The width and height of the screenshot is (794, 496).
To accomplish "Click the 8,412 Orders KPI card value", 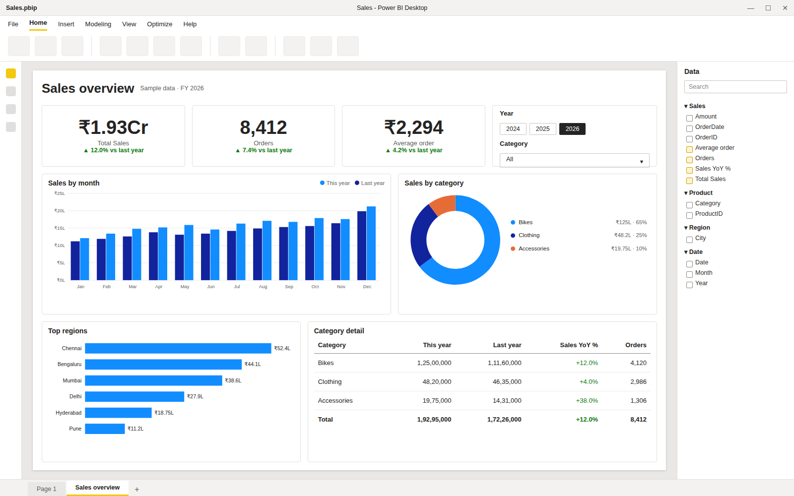I will pyautogui.click(x=264, y=128).
